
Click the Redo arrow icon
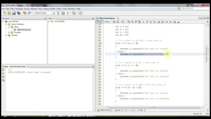[x=29, y=13]
